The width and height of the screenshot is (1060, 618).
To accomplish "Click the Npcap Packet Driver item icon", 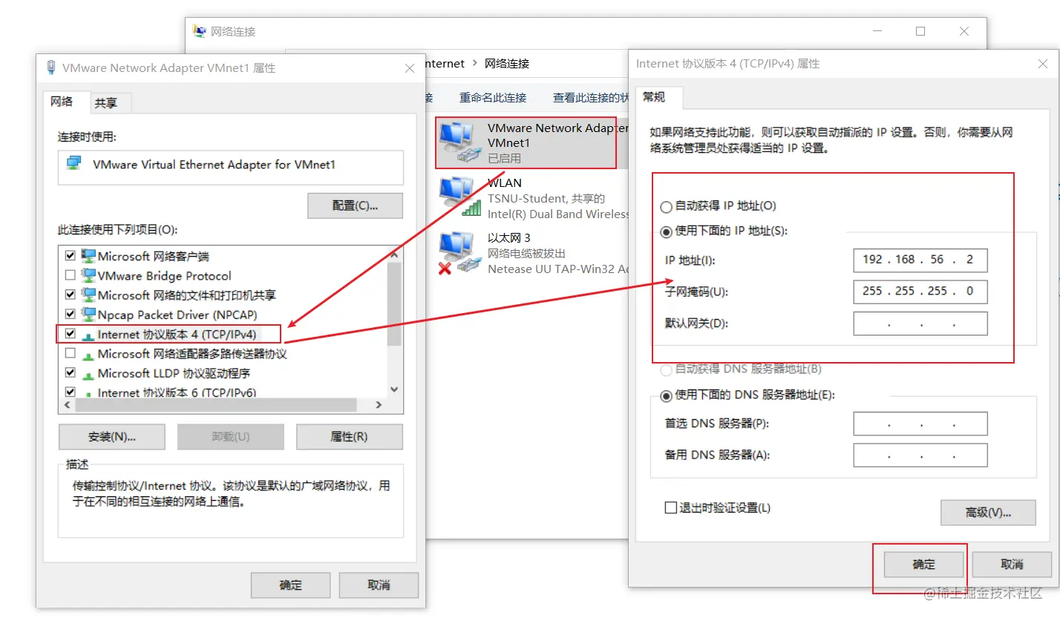I will pos(88,314).
